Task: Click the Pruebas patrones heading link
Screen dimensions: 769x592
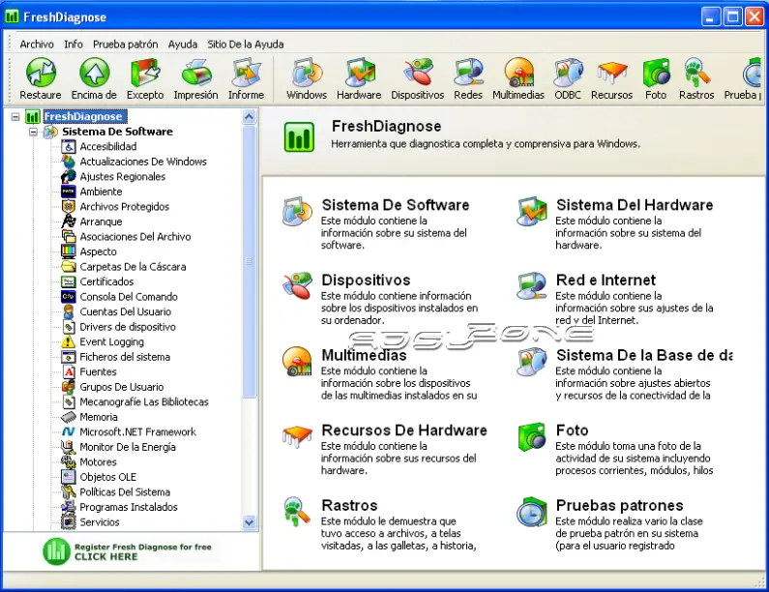Action: click(x=620, y=505)
